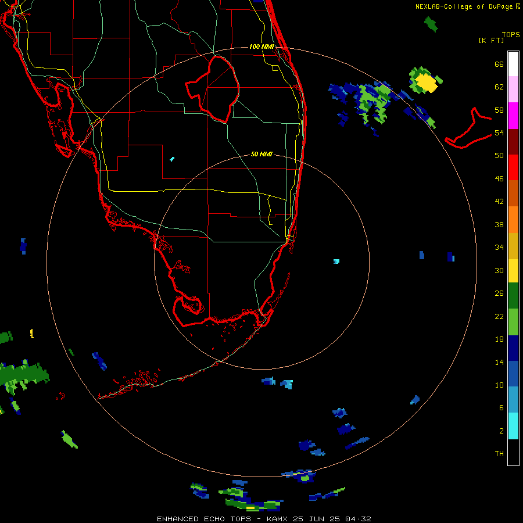This screenshot has height=523, width=523.
Task: Select the dark red swatch between 54 and 50
Action: (513, 142)
